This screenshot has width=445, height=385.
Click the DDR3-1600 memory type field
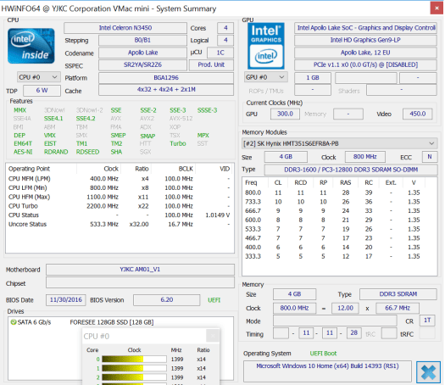point(351,170)
